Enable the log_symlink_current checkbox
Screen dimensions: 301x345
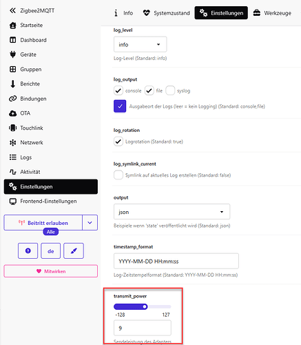pyautogui.click(x=118, y=175)
